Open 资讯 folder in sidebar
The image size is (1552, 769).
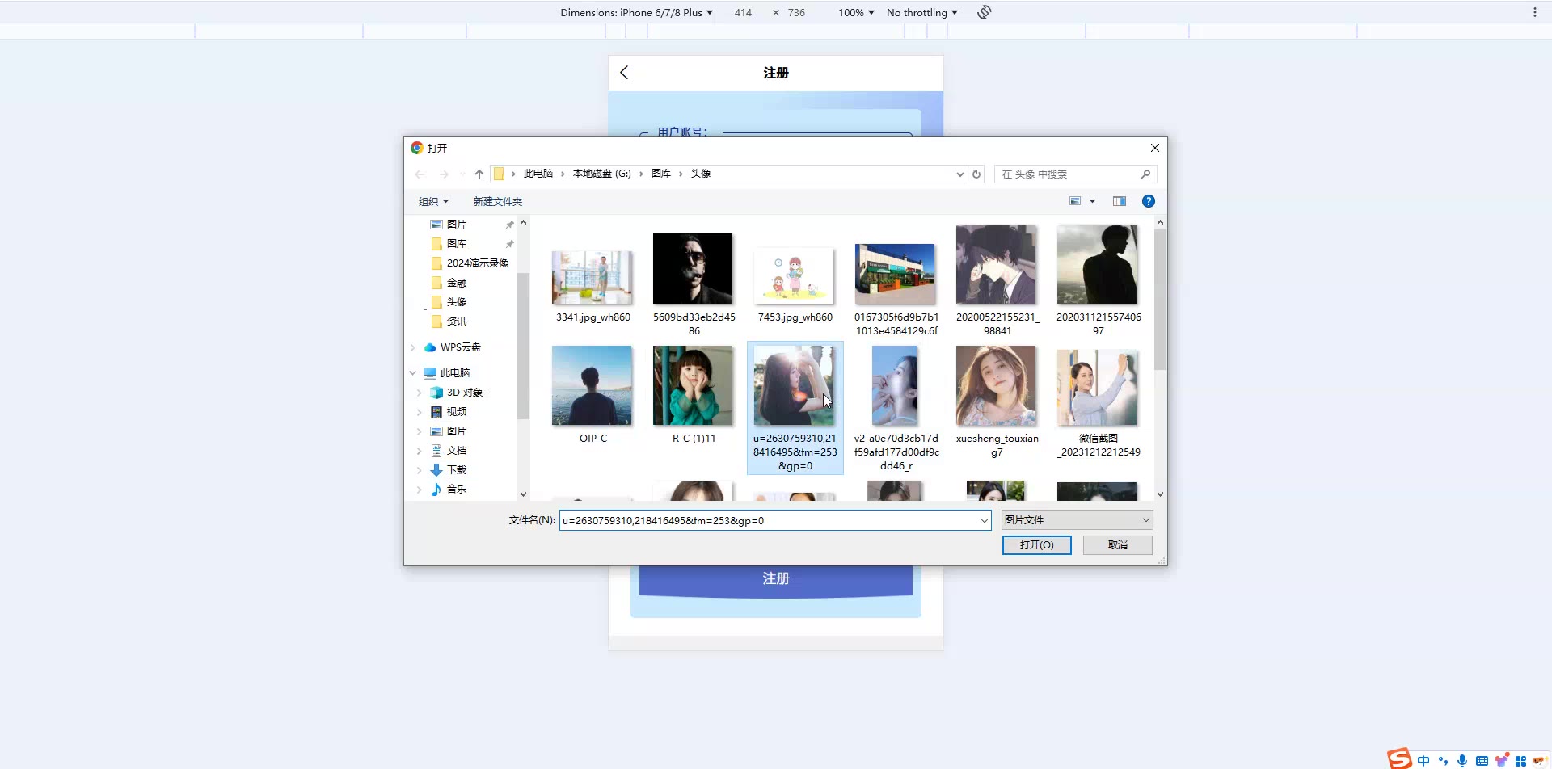click(x=456, y=321)
